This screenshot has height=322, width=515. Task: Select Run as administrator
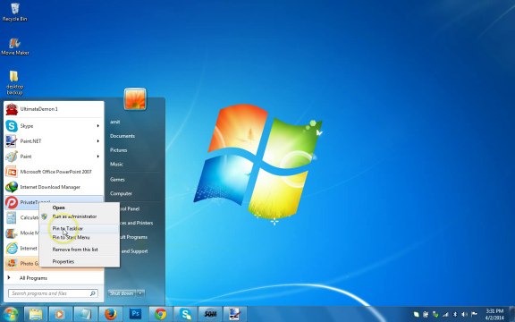(80, 216)
